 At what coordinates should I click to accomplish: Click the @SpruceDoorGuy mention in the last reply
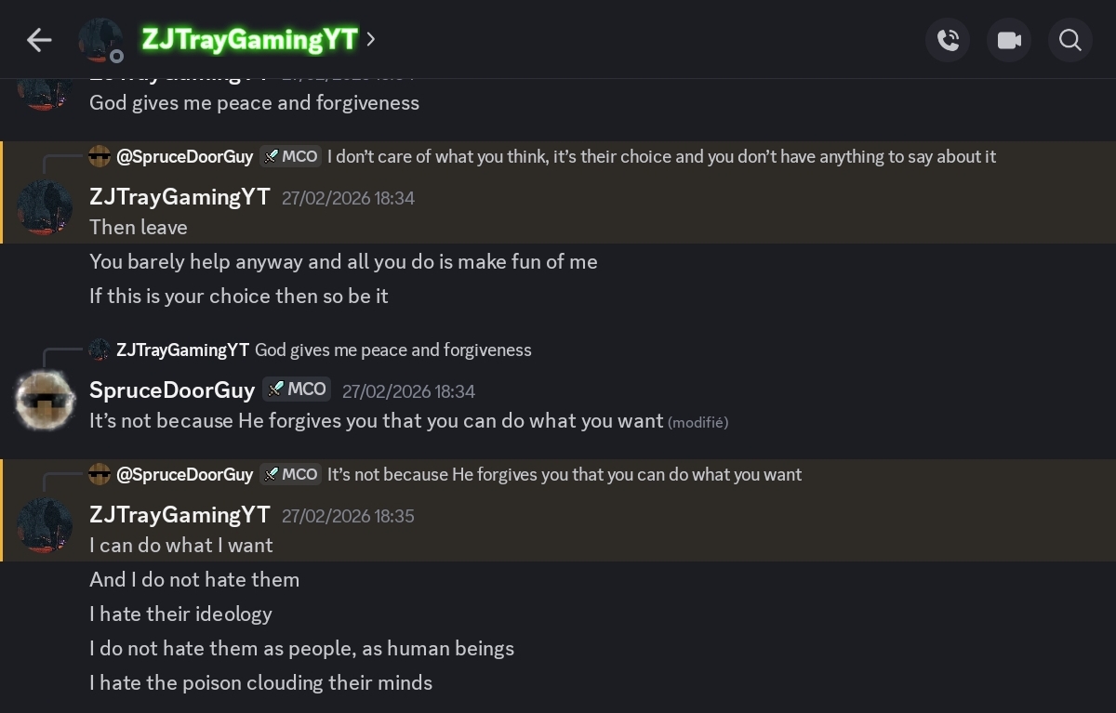click(184, 475)
